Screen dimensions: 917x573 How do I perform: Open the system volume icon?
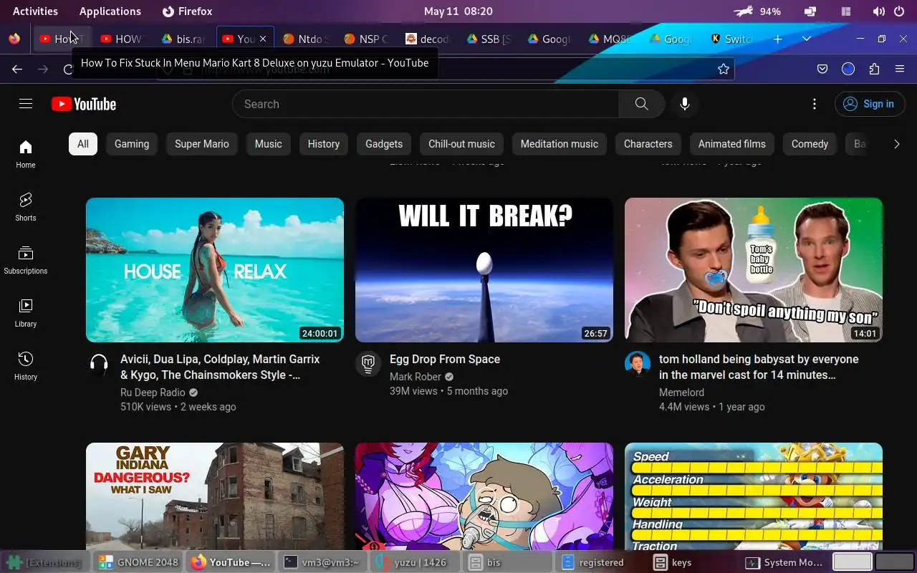tap(879, 11)
